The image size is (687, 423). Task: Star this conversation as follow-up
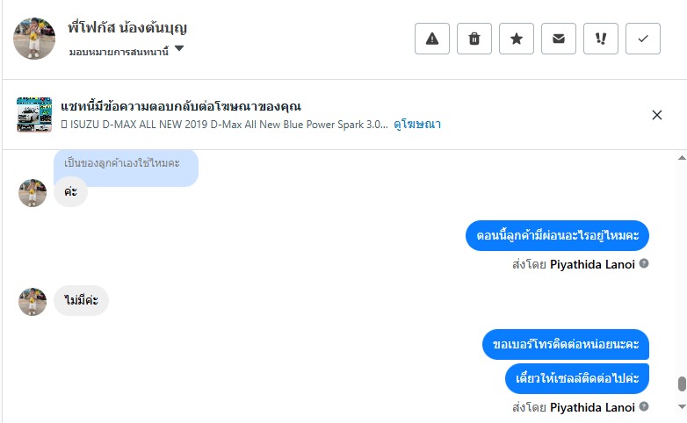coord(517,39)
